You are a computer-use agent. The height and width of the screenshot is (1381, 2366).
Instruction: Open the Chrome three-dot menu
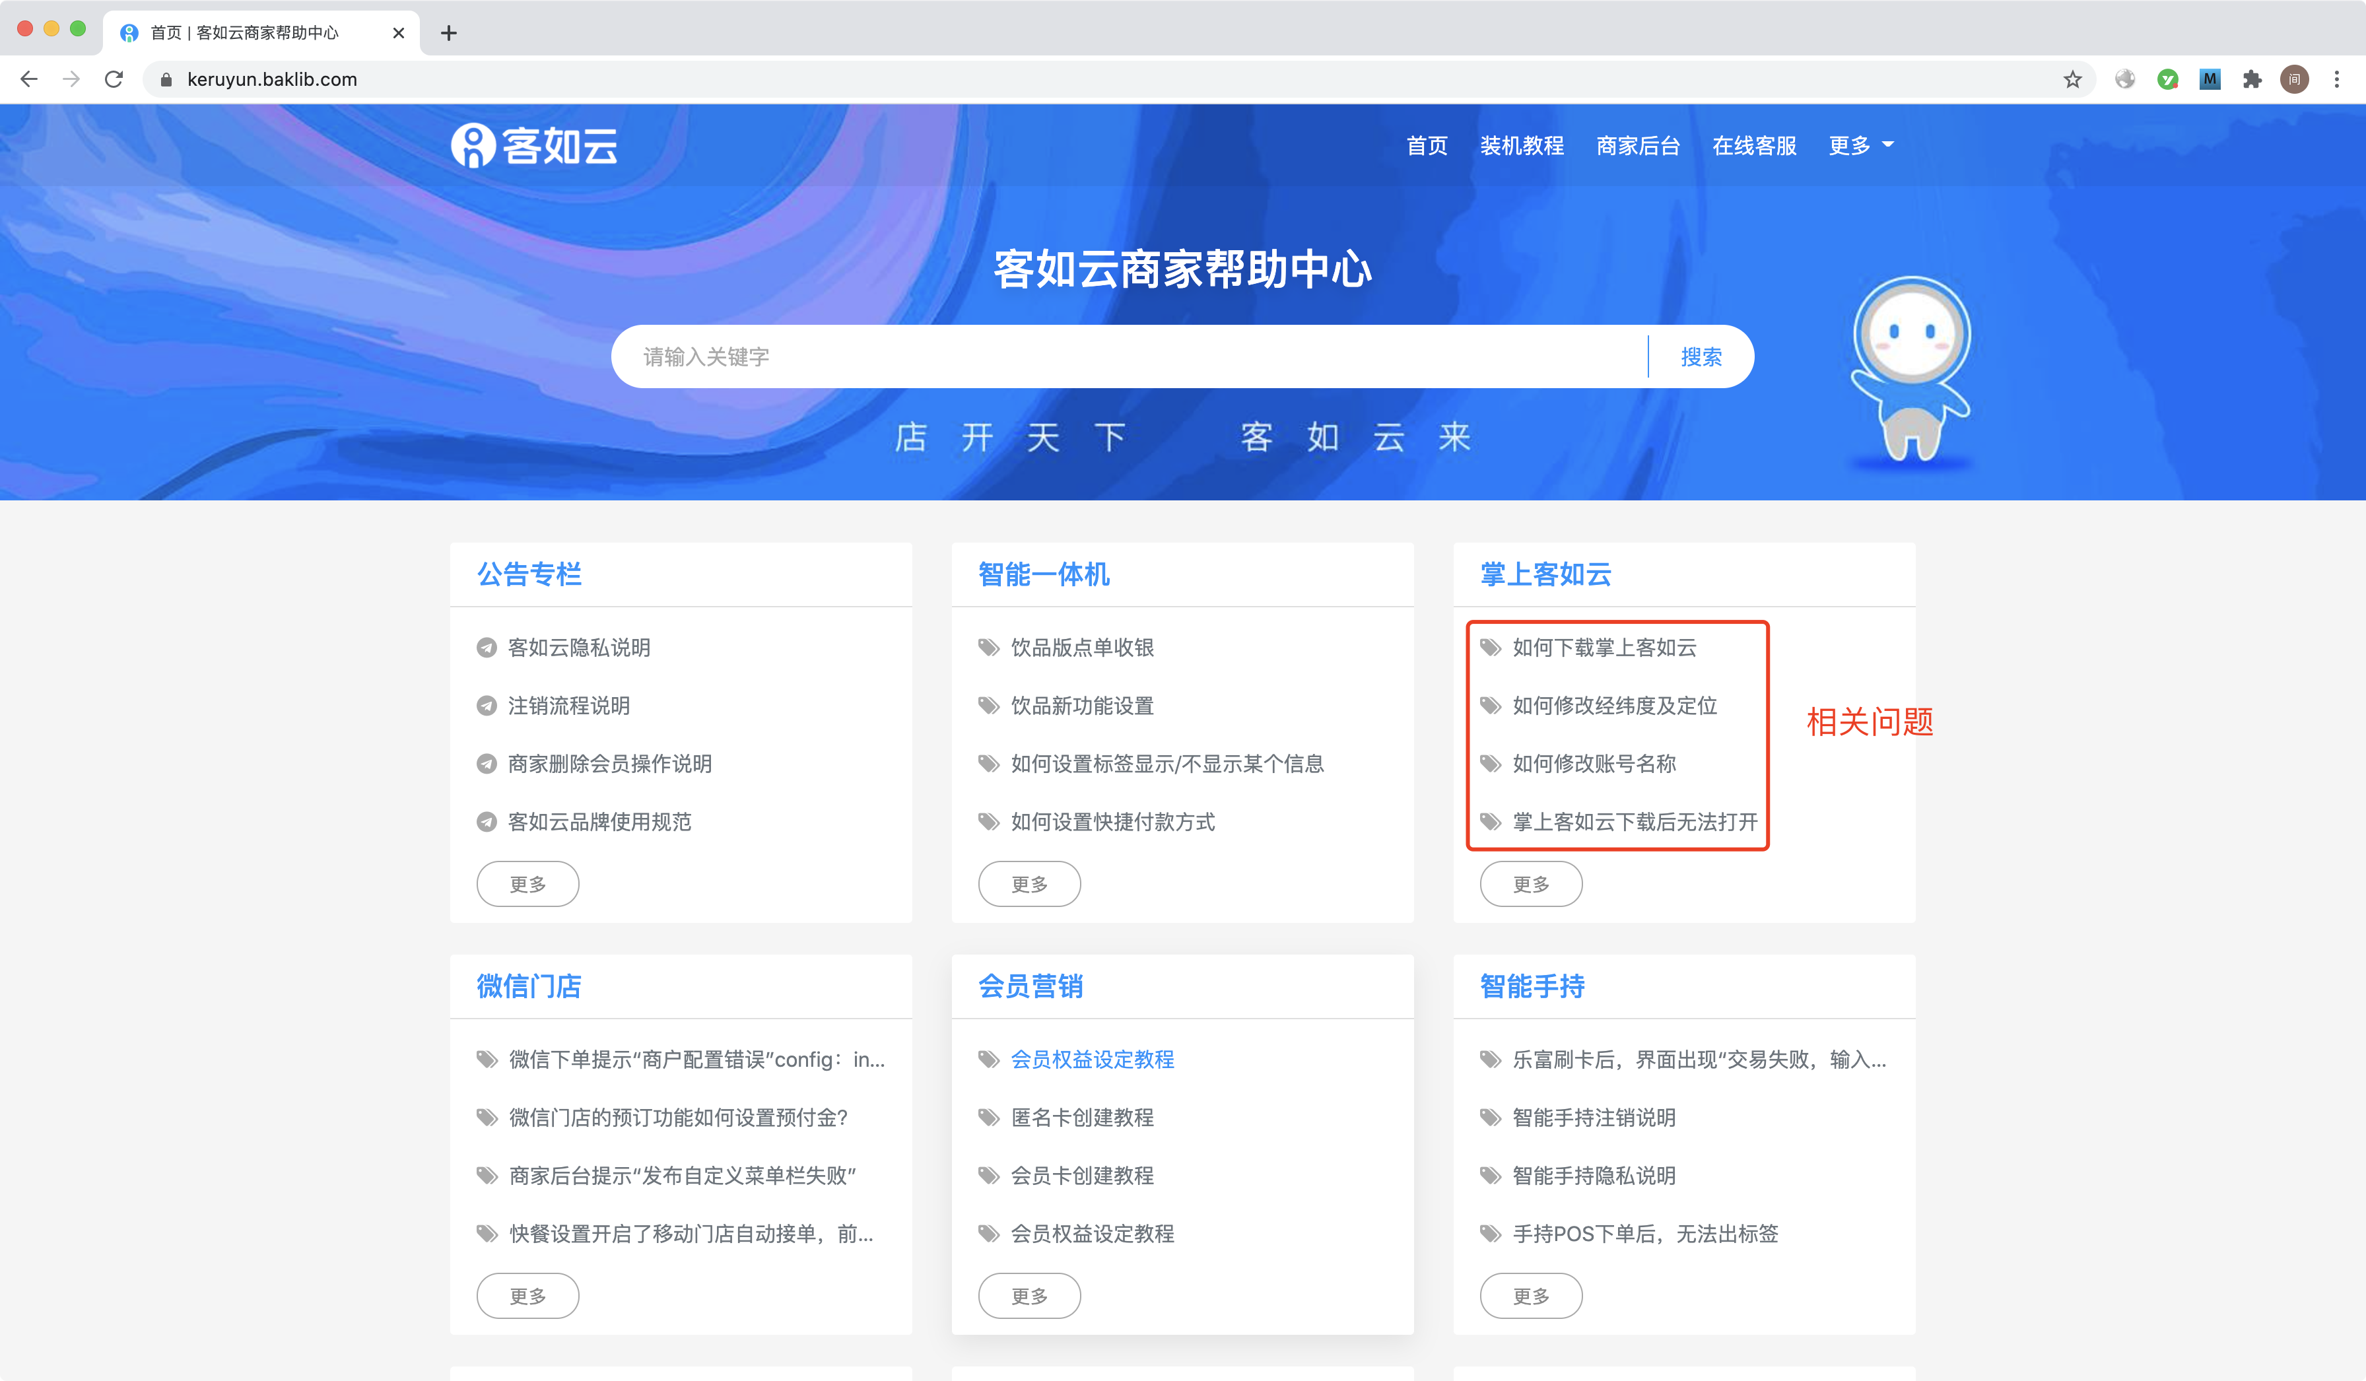[2336, 80]
